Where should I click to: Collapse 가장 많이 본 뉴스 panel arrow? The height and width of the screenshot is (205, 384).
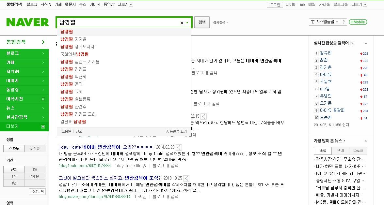[x=366, y=141]
